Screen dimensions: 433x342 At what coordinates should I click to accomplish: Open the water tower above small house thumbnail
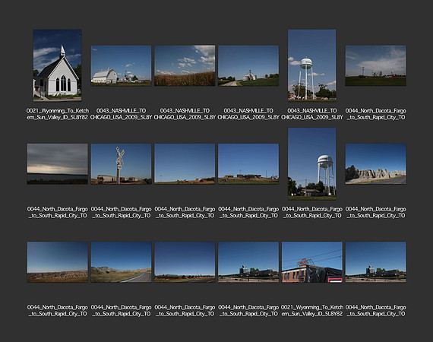(x=312, y=164)
